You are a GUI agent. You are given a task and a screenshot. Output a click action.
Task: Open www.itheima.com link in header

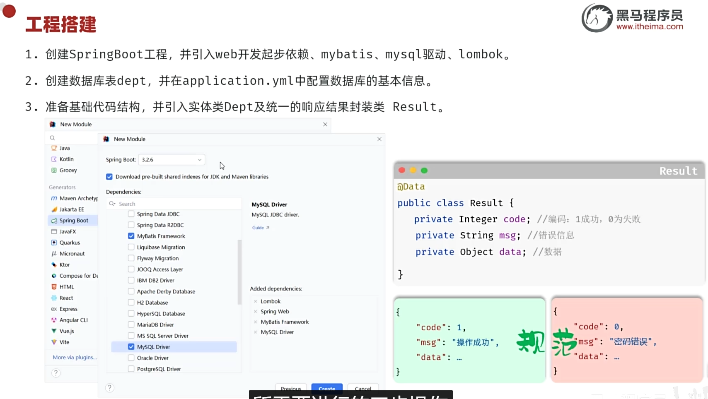pyautogui.click(x=650, y=26)
